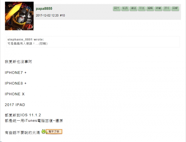The image size is (186, 142).
Task: Open papa8855's robot avatar image
Action: (19, 16)
